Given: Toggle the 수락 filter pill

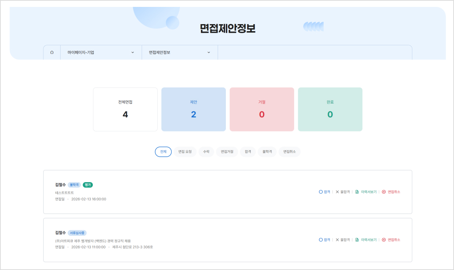Looking at the screenshot, I should coord(206,151).
